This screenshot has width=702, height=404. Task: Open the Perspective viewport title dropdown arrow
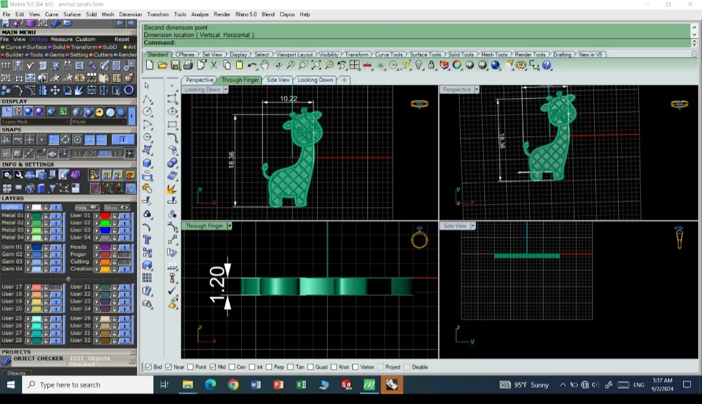476,90
